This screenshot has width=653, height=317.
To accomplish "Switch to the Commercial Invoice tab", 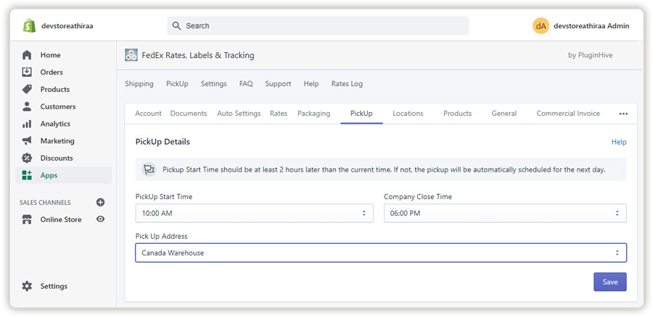I will click(x=568, y=114).
